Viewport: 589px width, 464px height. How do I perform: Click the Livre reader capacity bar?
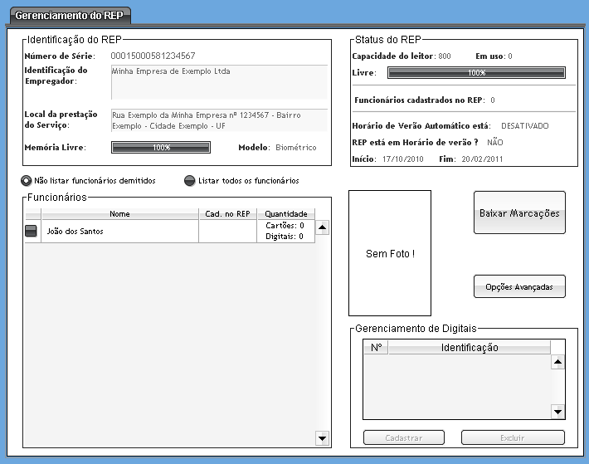tap(476, 73)
